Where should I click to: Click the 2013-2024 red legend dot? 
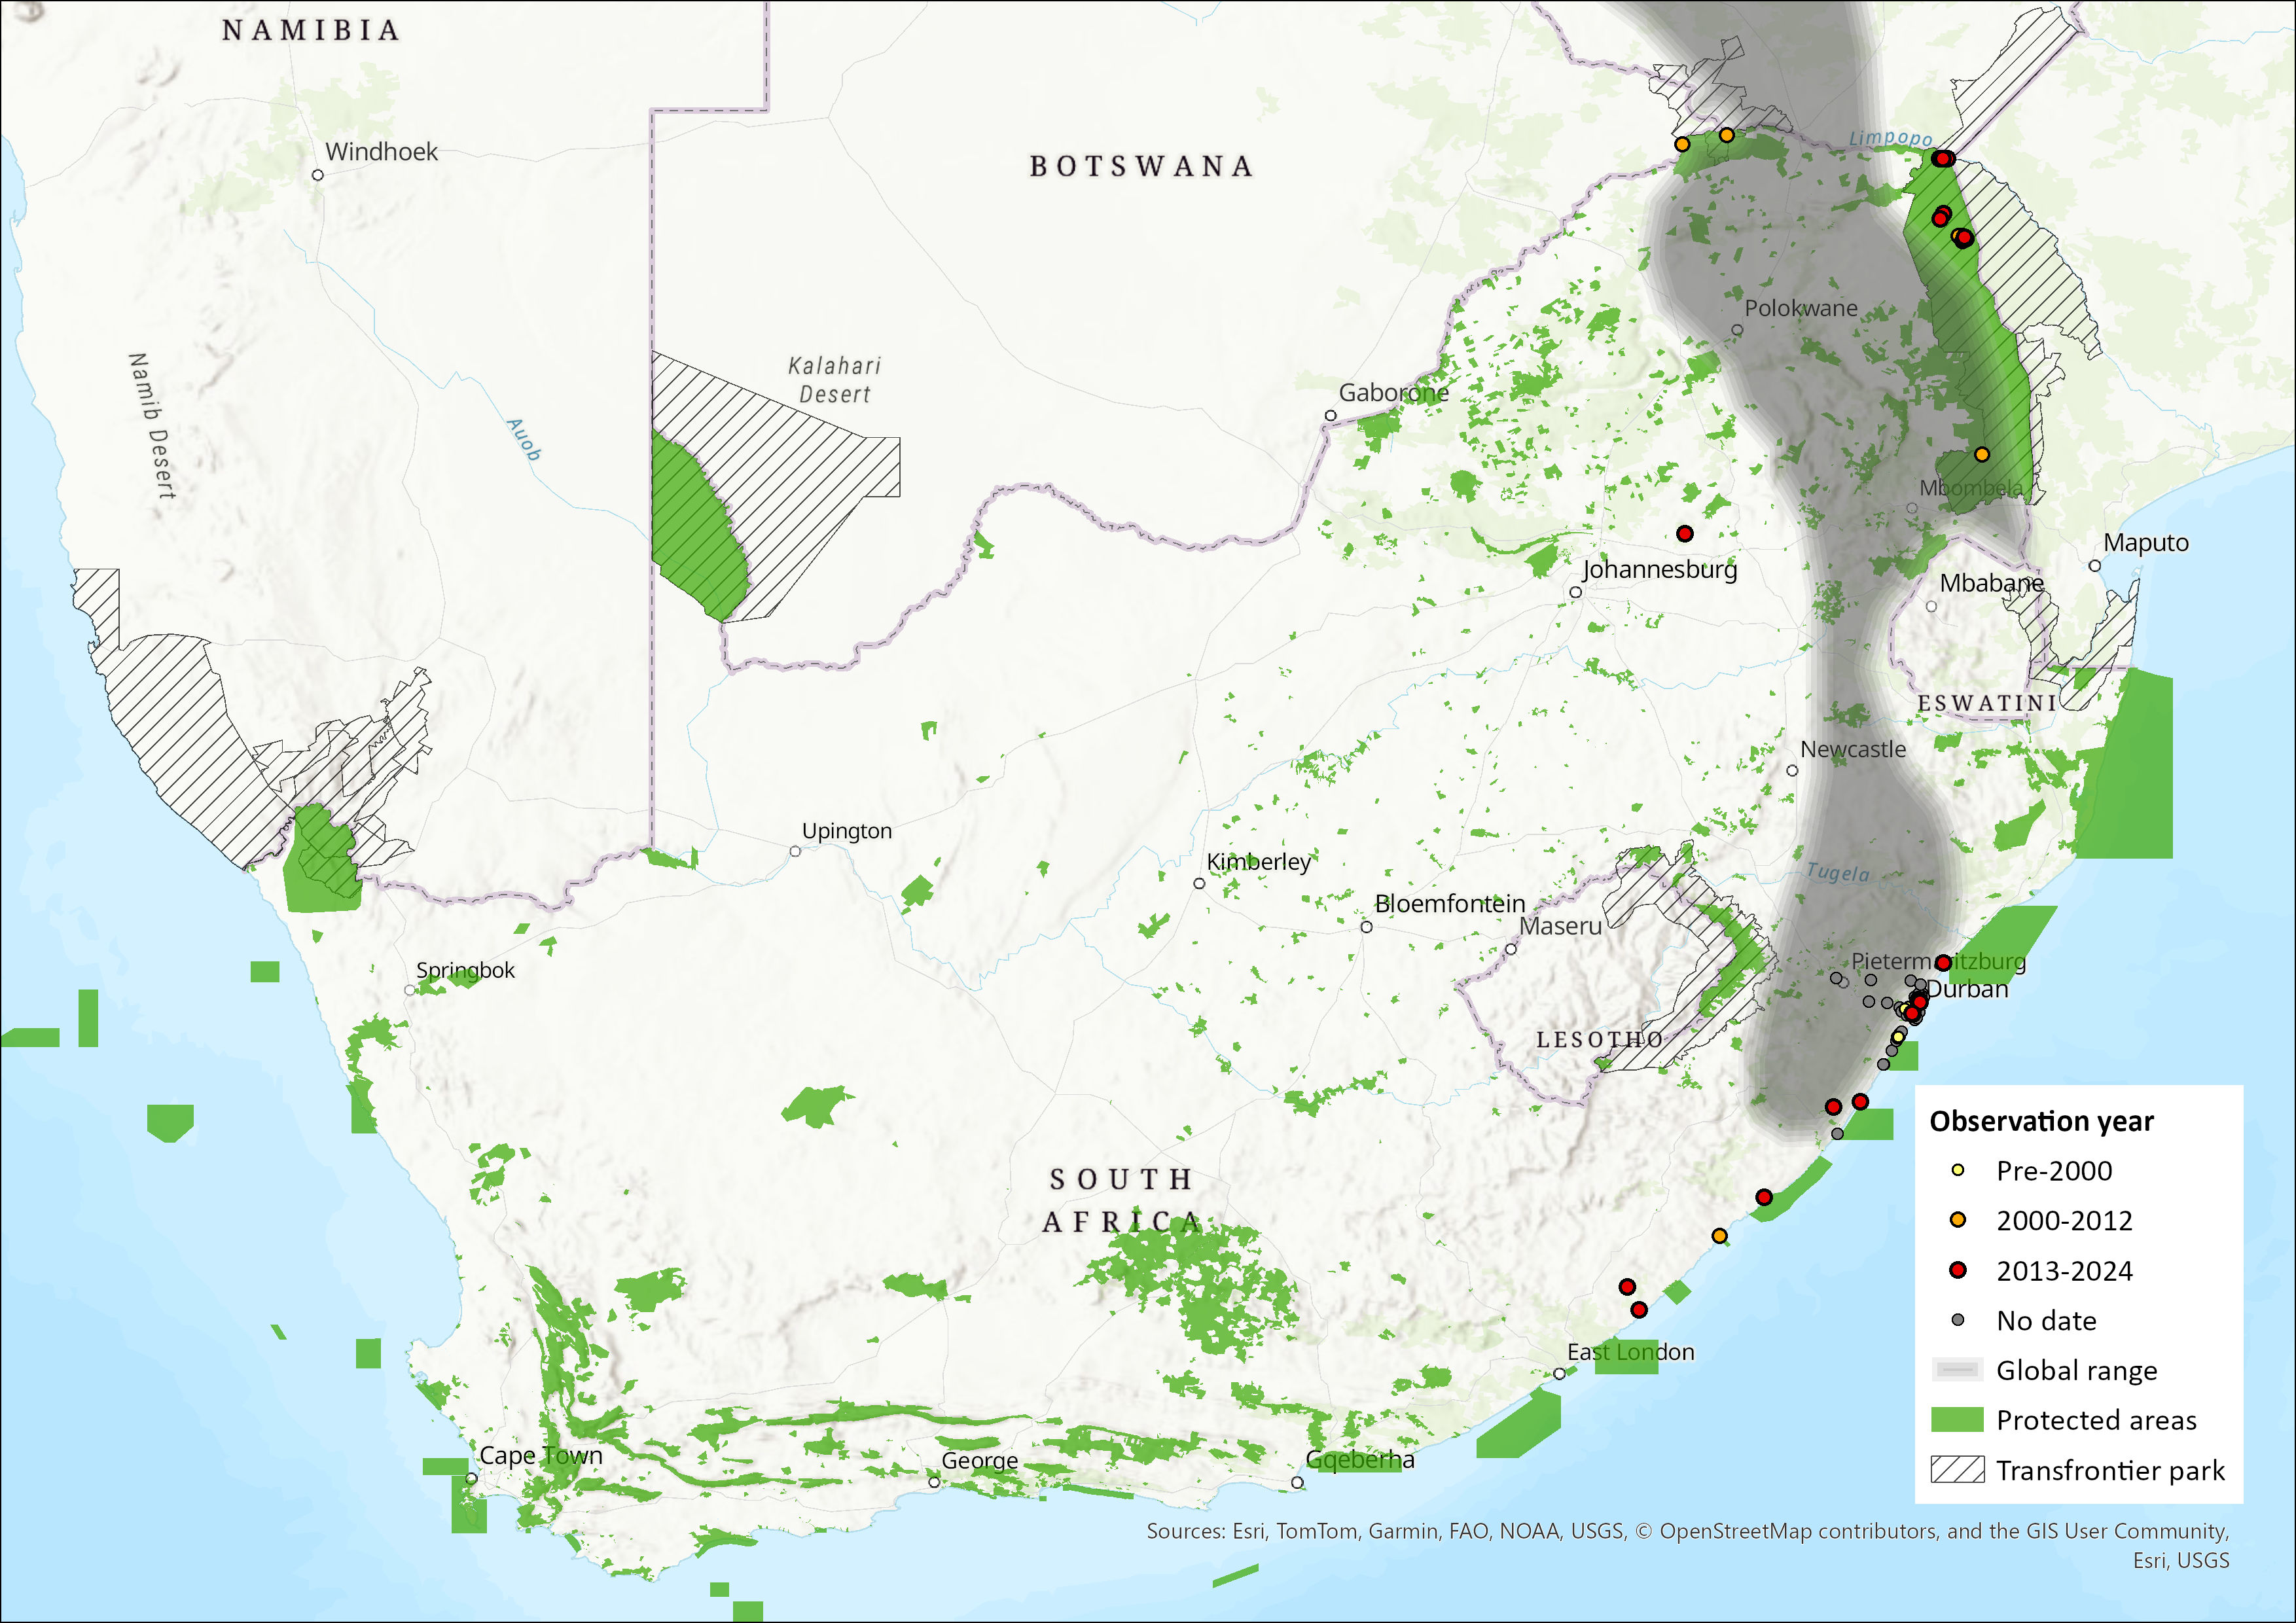1958,1270
